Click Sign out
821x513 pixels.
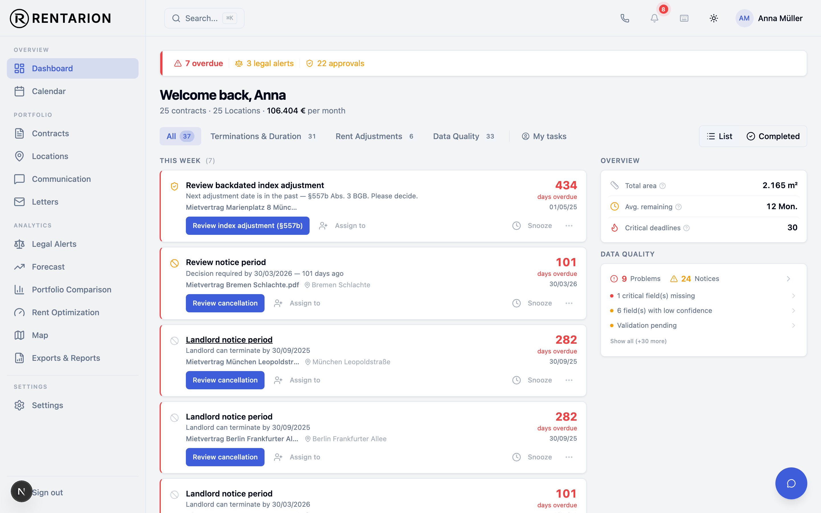[x=48, y=492]
